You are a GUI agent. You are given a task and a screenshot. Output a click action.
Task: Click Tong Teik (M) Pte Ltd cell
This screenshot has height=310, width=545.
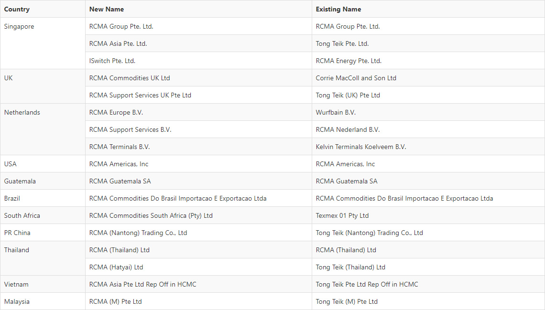tap(428, 301)
